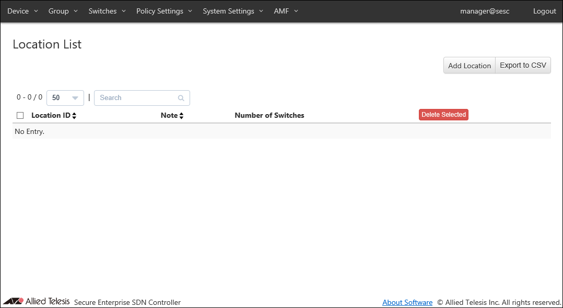Viewport: 563px width, 308px height.
Task: Click the red Delete Selected button
Action: point(443,115)
